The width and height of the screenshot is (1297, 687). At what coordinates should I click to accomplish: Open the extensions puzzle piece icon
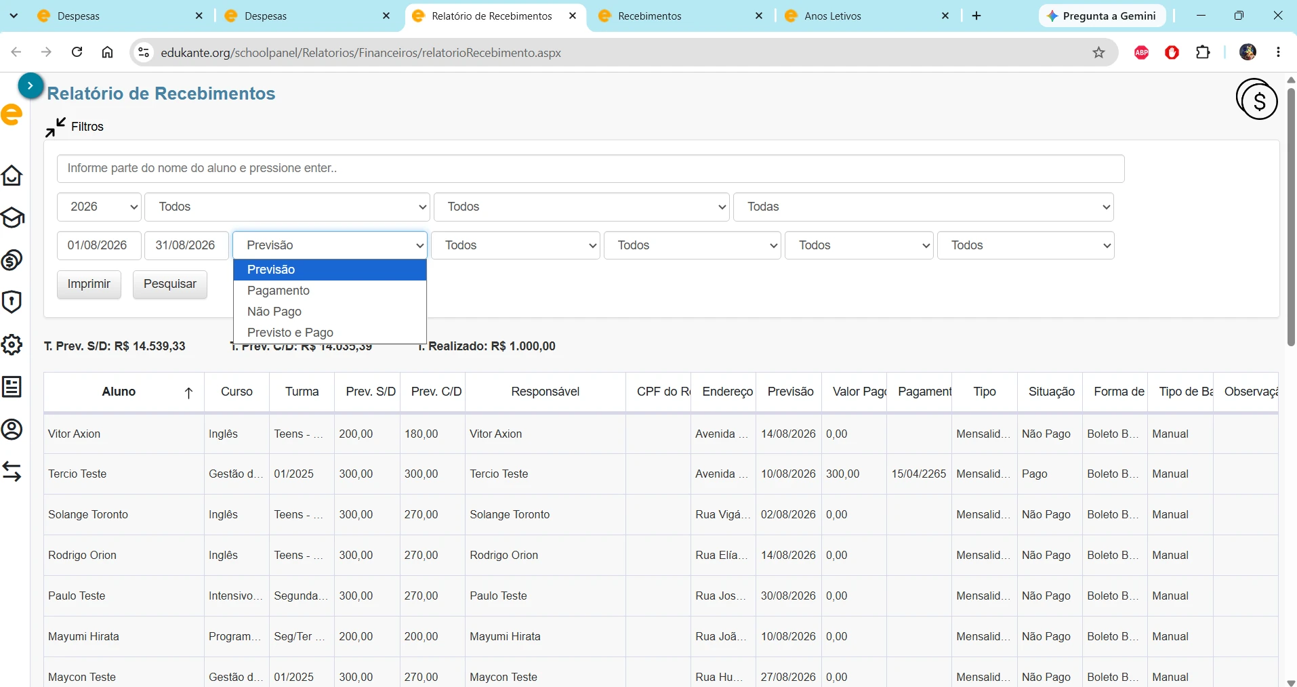click(x=1203, y=52)
